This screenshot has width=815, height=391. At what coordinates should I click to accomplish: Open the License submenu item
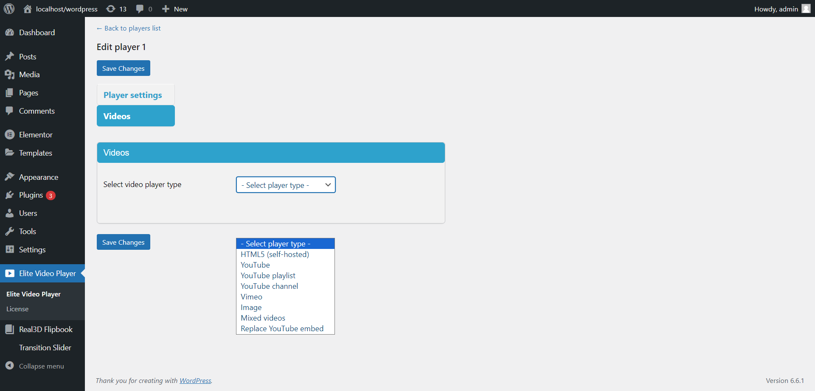[x=17, y=309]
